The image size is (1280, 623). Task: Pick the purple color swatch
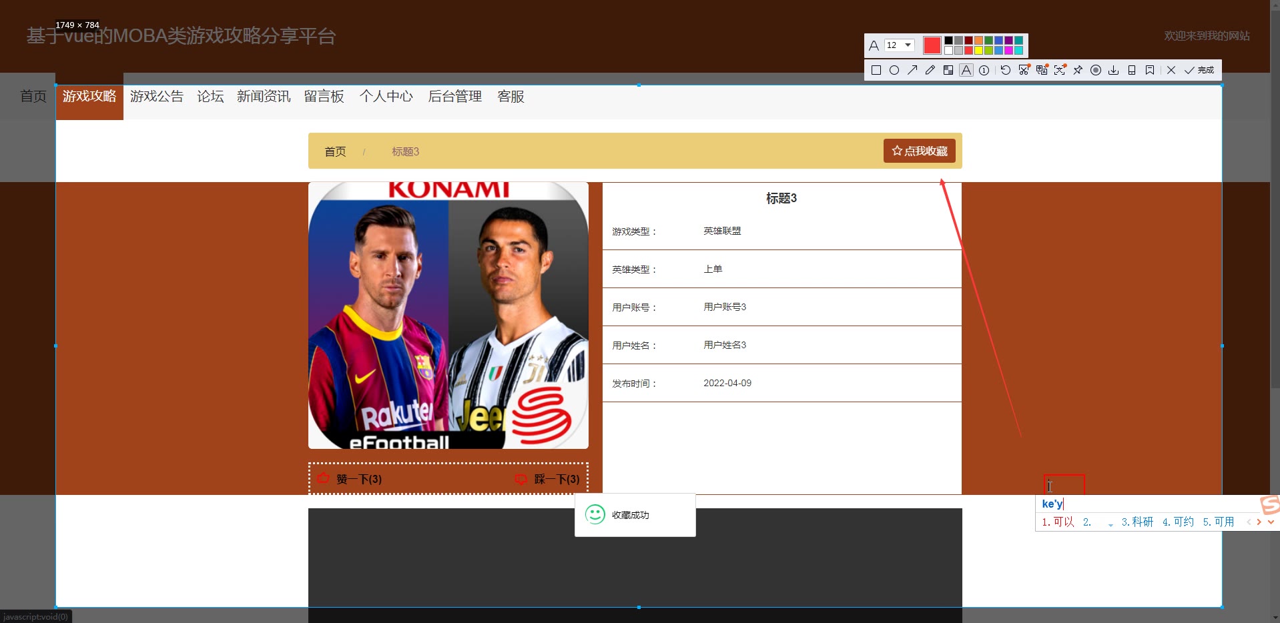1008,41
